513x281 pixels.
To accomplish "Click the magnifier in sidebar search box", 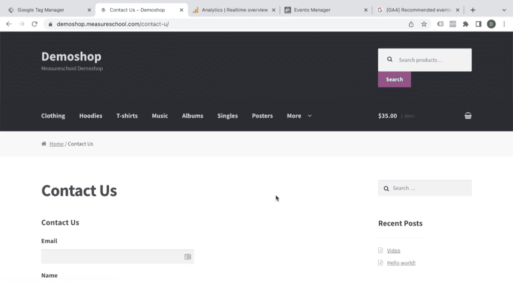I will tap(386, 188).
